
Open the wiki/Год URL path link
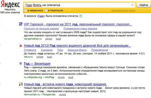49,77
